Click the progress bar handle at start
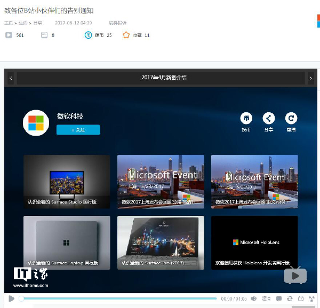The height and width of the screenshot is (308, 320). (21, 298)
